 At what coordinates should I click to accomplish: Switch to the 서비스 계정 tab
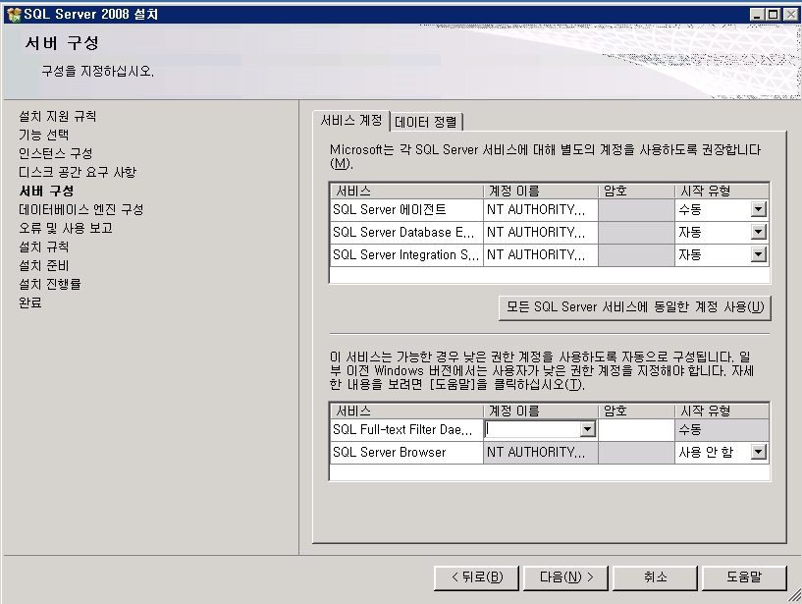click(x=350, y=121)
